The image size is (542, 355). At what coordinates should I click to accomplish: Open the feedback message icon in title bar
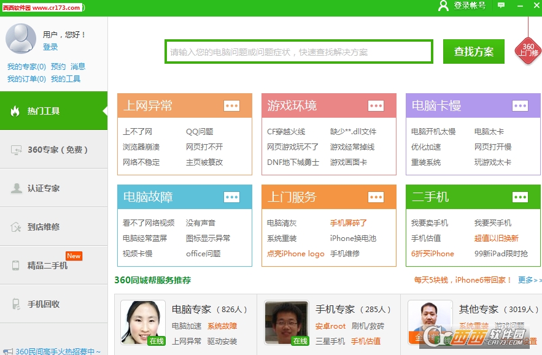(x=501, y=6)
